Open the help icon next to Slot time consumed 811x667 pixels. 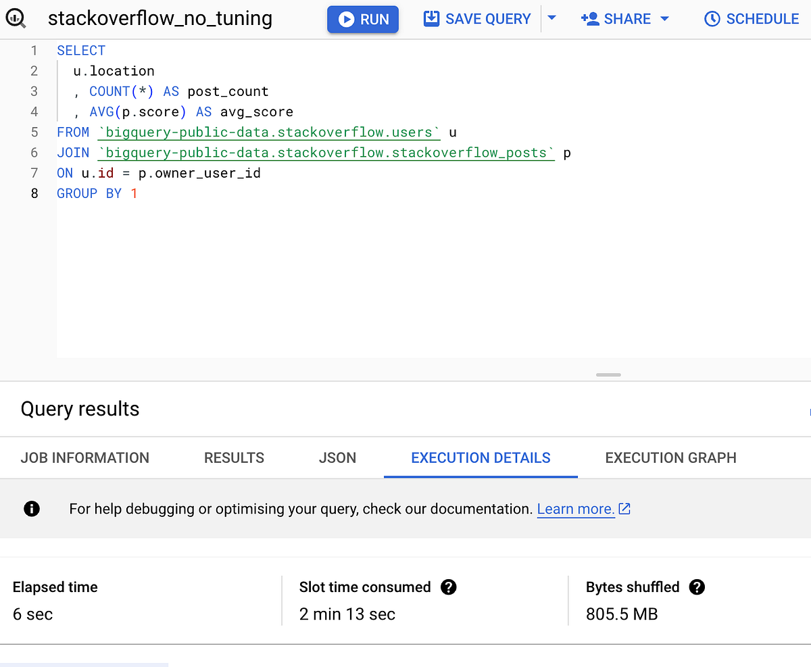449,587
